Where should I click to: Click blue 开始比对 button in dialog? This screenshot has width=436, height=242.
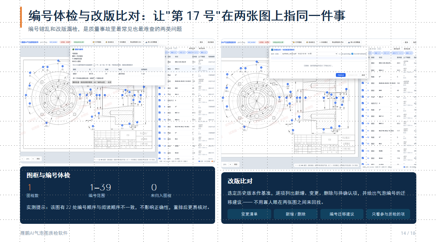(x=340, y=75)
